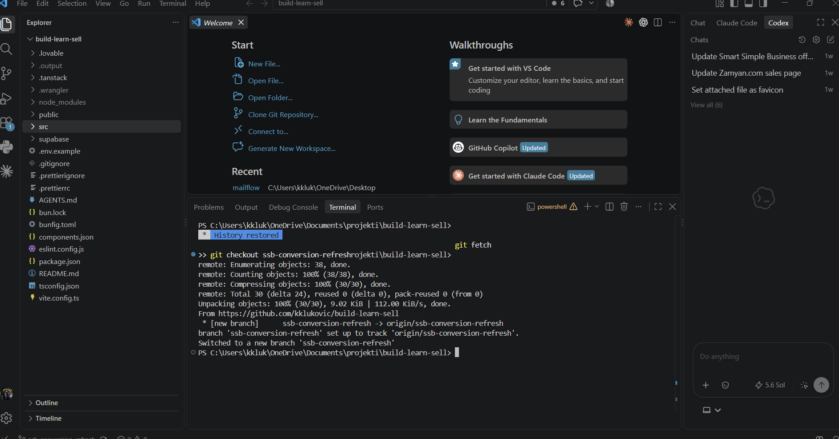Open Get started with VS Code walkthrough
Viewport: 839px width, 439px height.
[x=538, y=80]
